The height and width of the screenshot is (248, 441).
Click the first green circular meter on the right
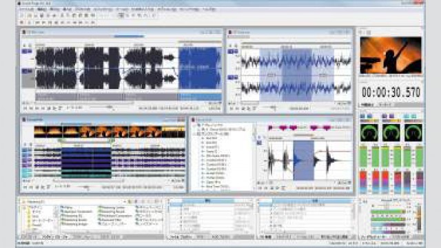[x=369, y=132]
